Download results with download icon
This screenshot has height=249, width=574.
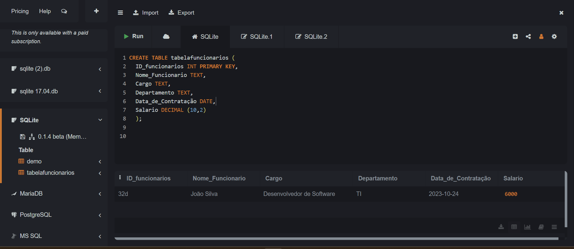pos(501,227)
